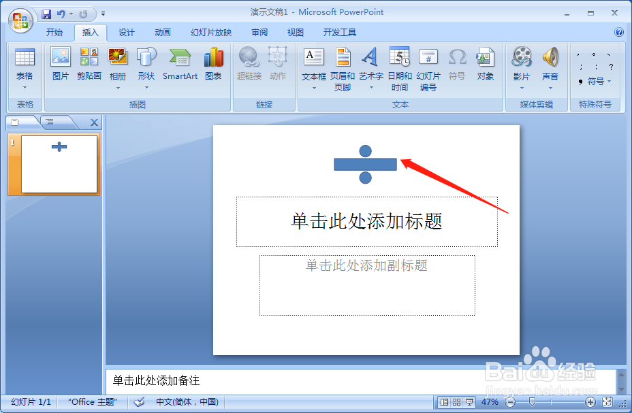Insert small circle period special symbol
Image resolution: width=632 pixels, height=413 pixels.
[x=594, y=54]
